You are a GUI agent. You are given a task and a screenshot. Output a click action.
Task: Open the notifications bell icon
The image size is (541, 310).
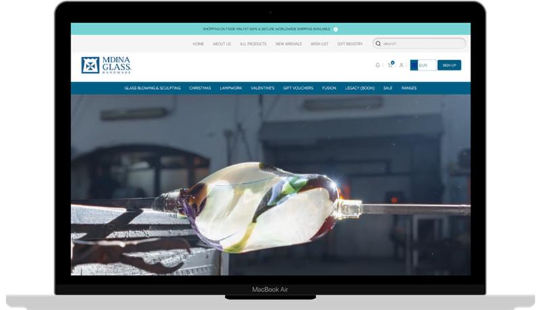(377, 65)
